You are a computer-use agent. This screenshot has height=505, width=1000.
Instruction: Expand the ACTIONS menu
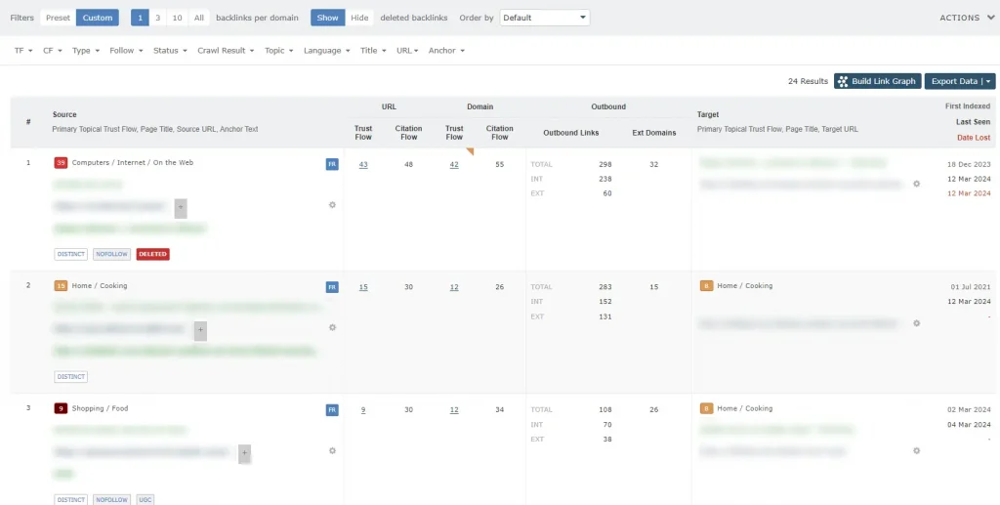click(967, 18)
